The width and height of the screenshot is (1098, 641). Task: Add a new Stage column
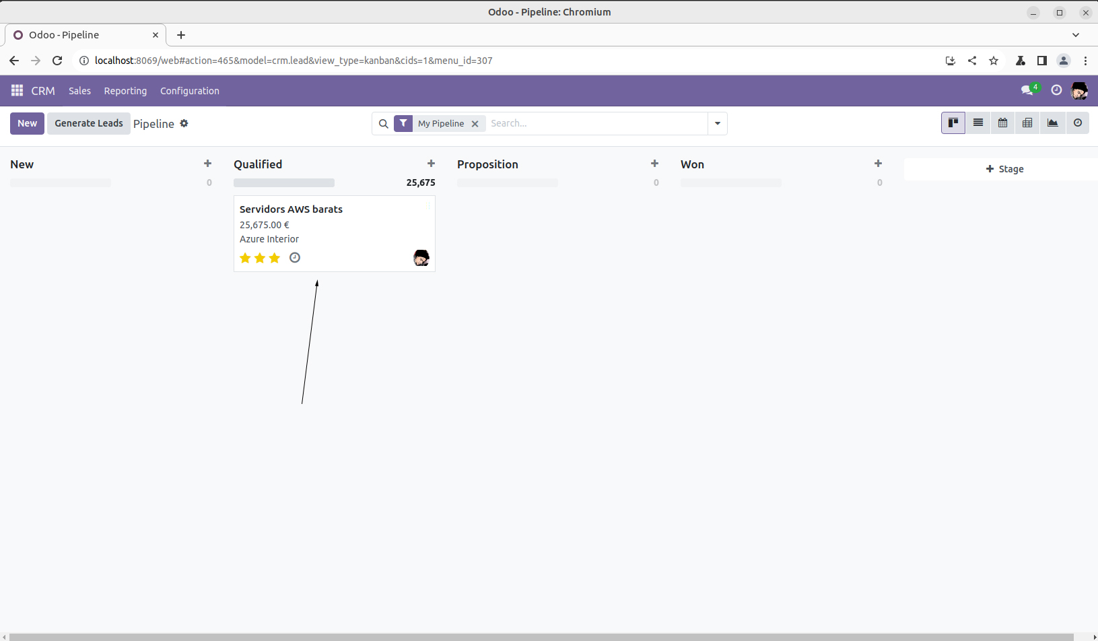(x=1004, y=169)
